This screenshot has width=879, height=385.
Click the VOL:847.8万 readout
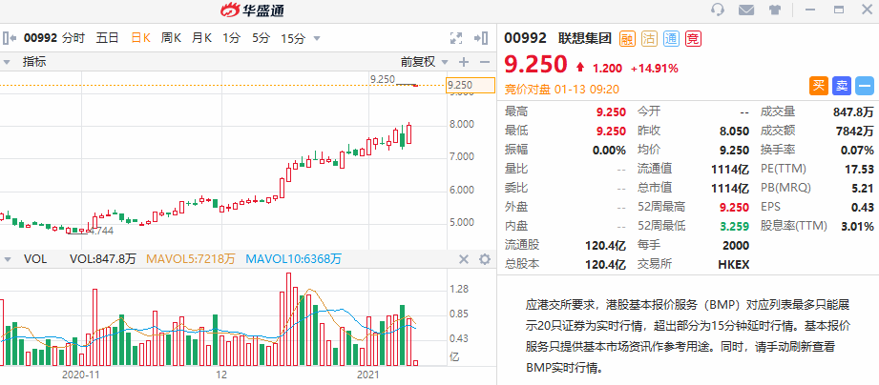click(x=102, y=259)
